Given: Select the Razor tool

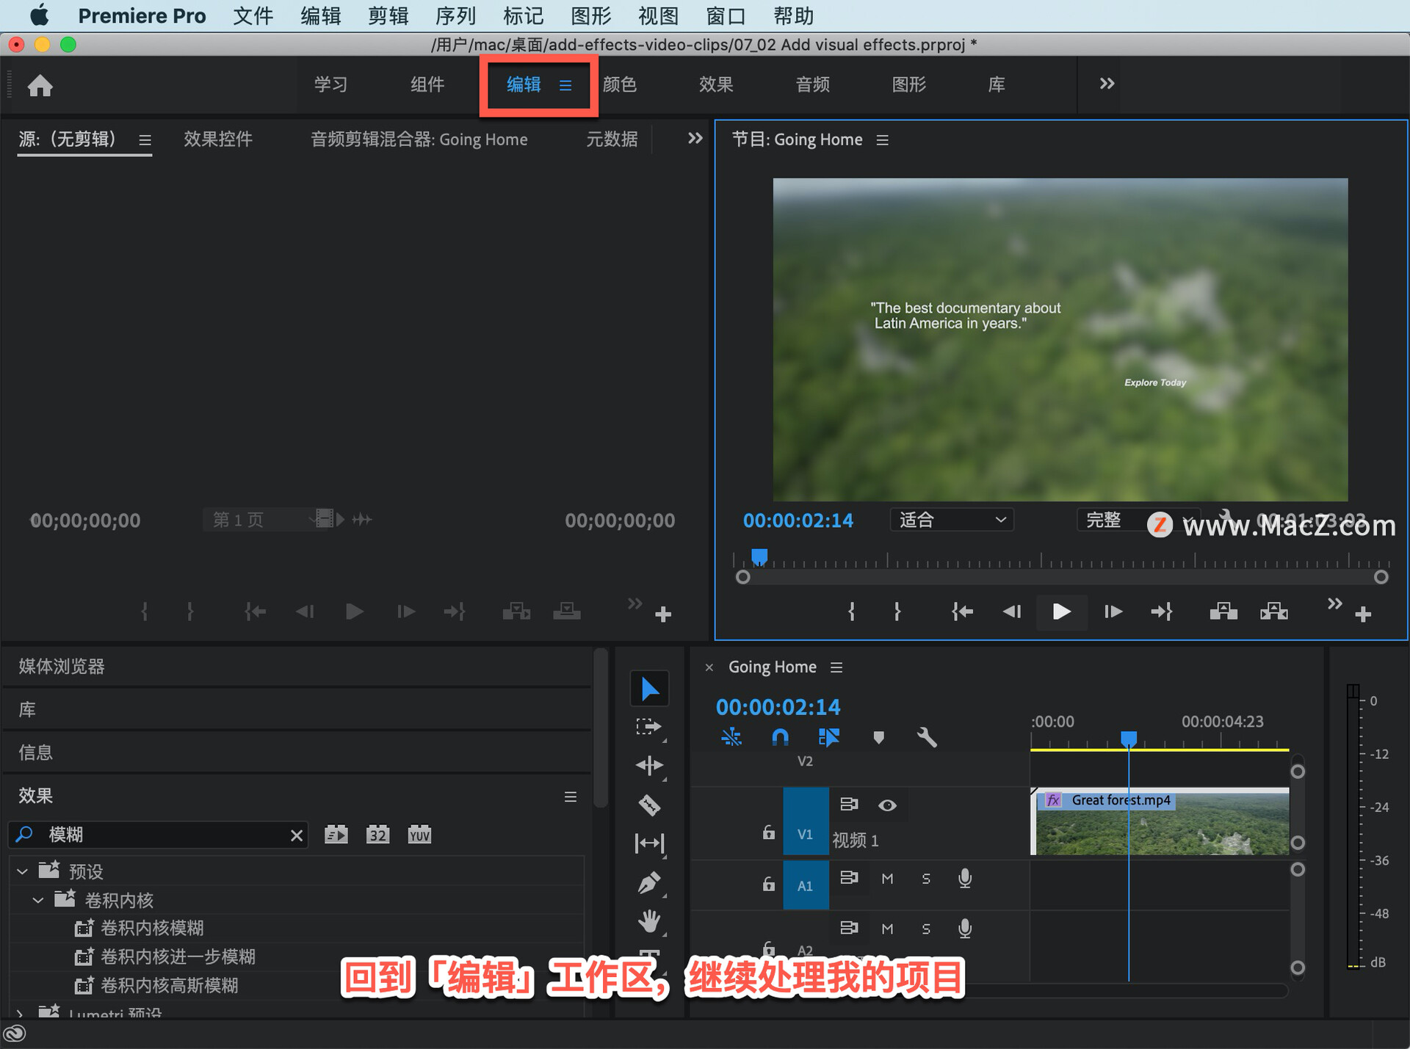Looking at the screenshot, I should 649,805.
